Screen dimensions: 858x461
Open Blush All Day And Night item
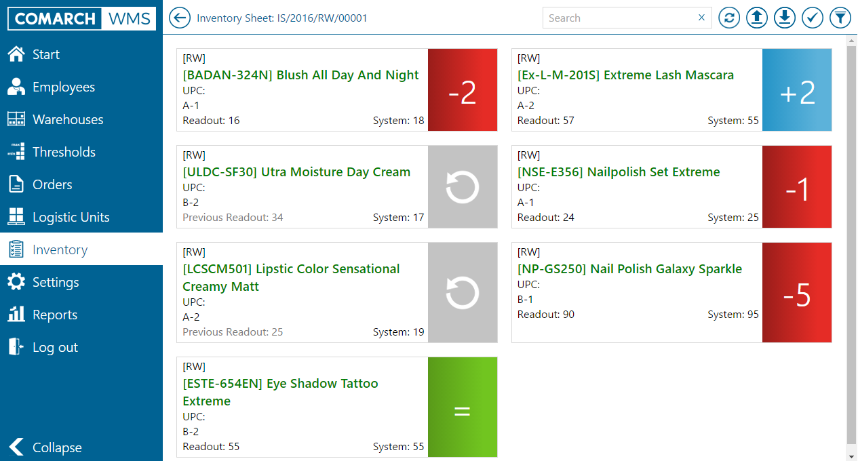300,75
